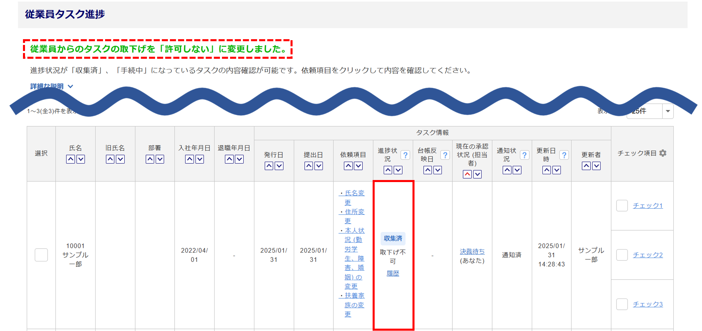The image size is (702, 331).
Task: Open the 25件 display count dropdown
Action: [668, 111]
